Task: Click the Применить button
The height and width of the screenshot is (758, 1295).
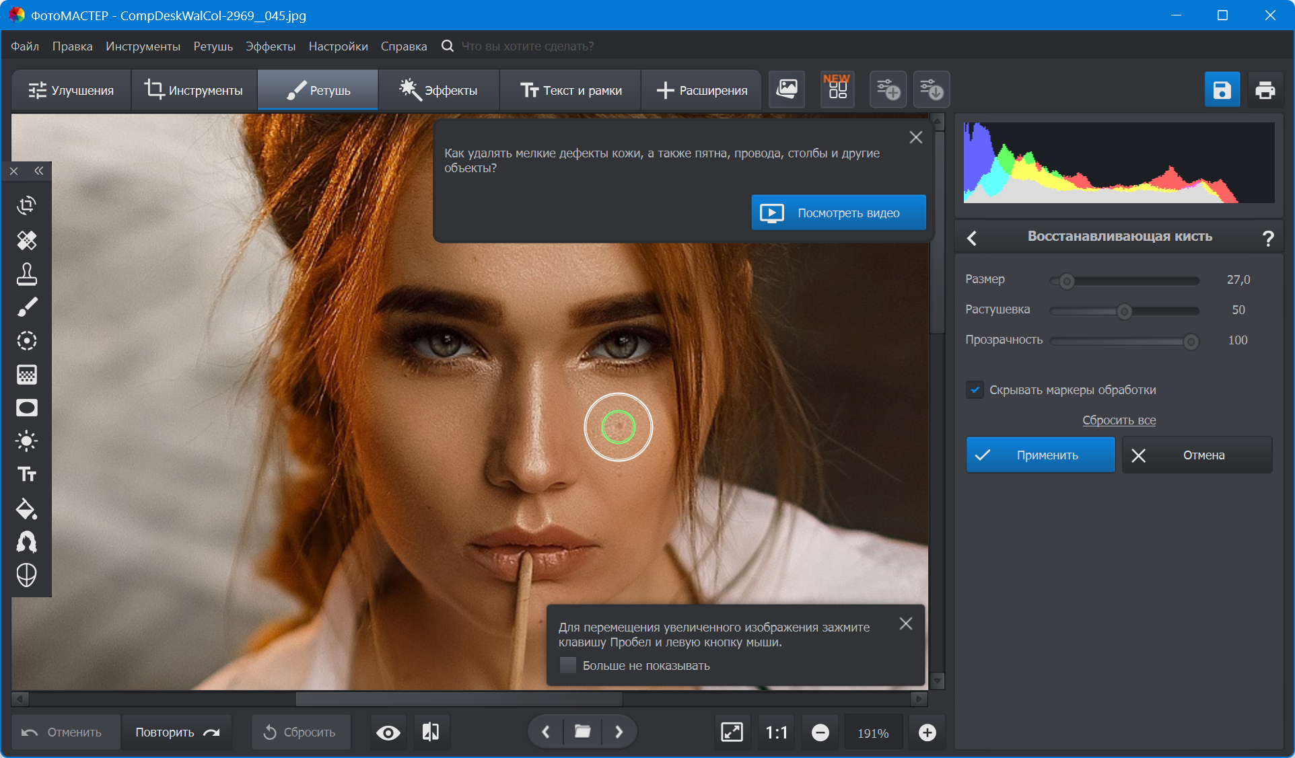Action: point(1040,455)
